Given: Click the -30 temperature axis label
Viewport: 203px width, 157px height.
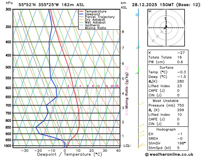Looking at the screenshot, I should (x=25, y=151).
